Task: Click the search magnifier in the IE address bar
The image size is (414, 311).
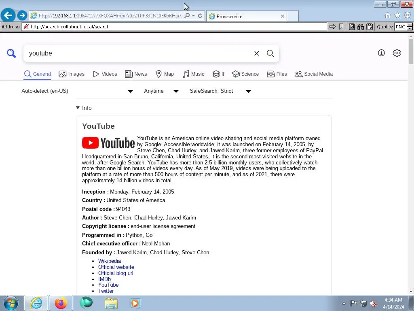Action: 187,16
